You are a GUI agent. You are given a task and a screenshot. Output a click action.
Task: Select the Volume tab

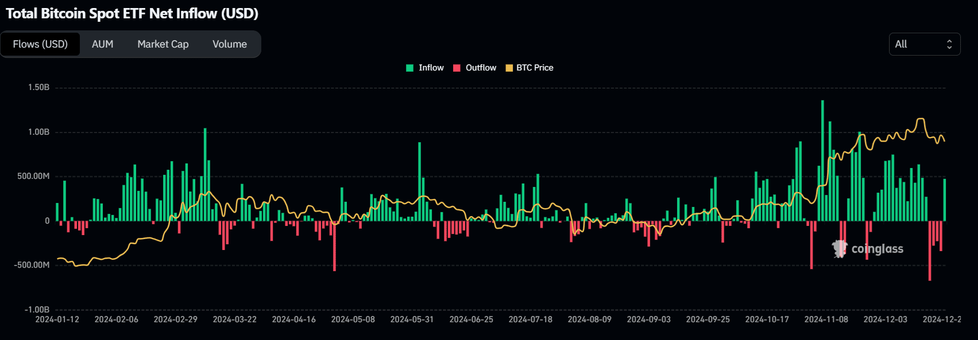(x=230, y=44)
